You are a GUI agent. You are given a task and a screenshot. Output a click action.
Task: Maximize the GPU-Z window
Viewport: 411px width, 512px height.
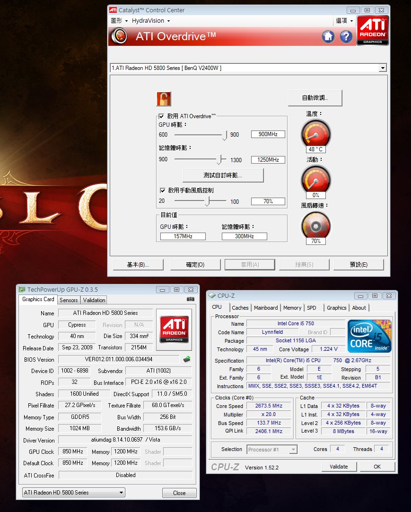coord(176,290)
